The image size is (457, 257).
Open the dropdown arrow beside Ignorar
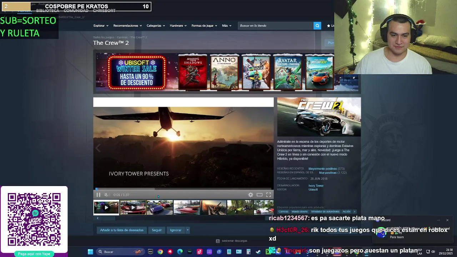(187, 230)
